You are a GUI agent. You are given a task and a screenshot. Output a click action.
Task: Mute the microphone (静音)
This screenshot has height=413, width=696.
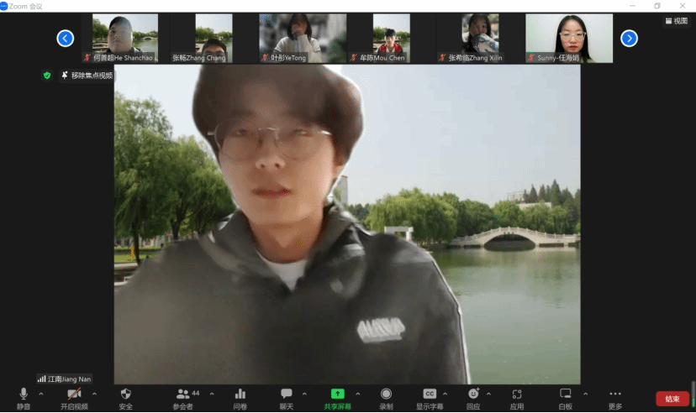pos(24,399)
